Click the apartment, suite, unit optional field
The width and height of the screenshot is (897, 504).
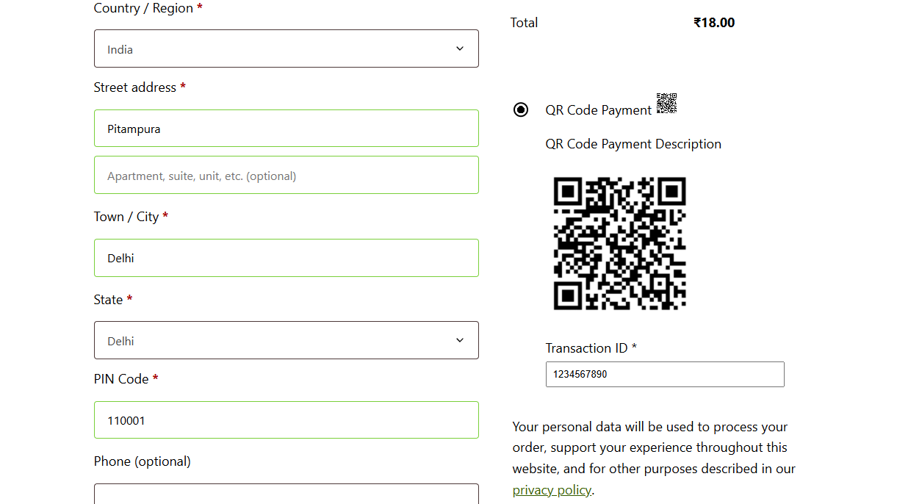click(x=287, y=175)
